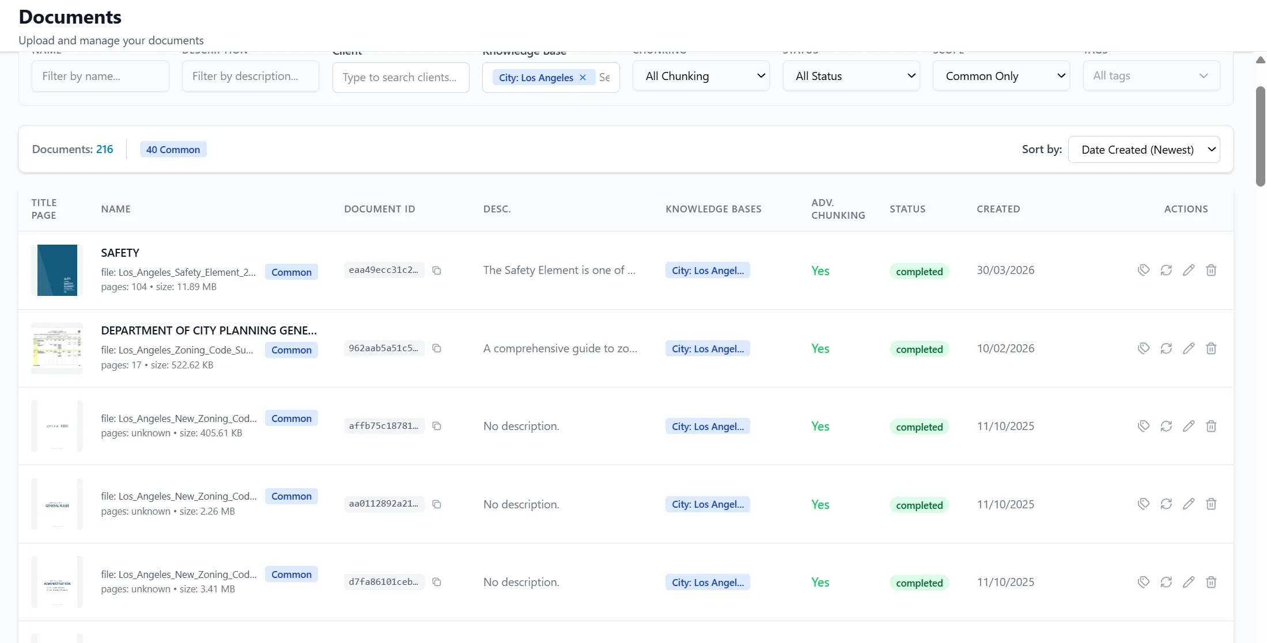Click the 40 Common badge
The height and width of the screenshot is (643, 1267).
[x=173, y=150]
